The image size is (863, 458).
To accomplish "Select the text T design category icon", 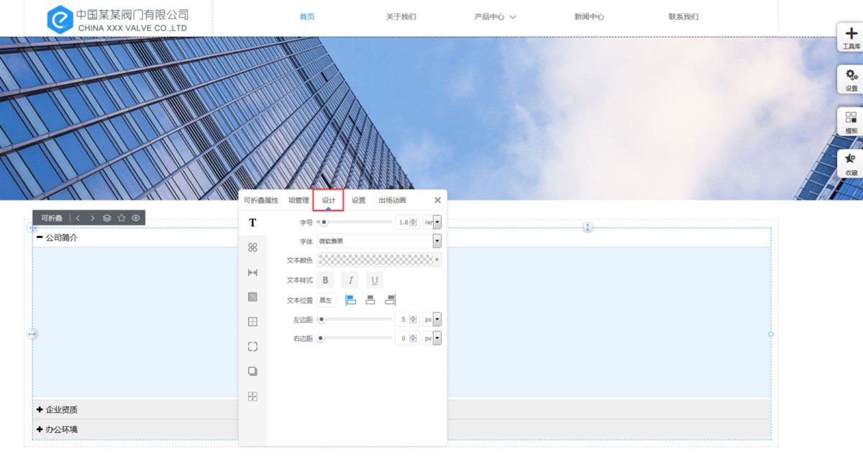I will tap(252, 223).
